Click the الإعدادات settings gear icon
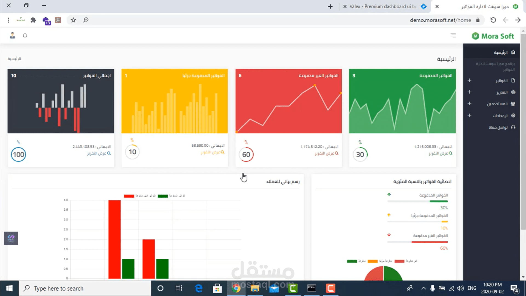 (x=513, y=115)
